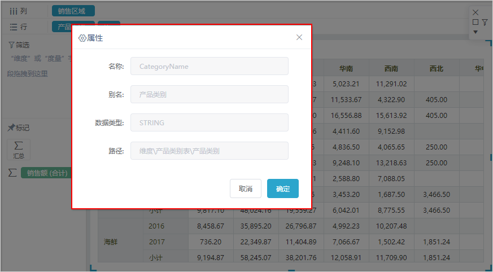Click cell value 16,556.88

346,115
